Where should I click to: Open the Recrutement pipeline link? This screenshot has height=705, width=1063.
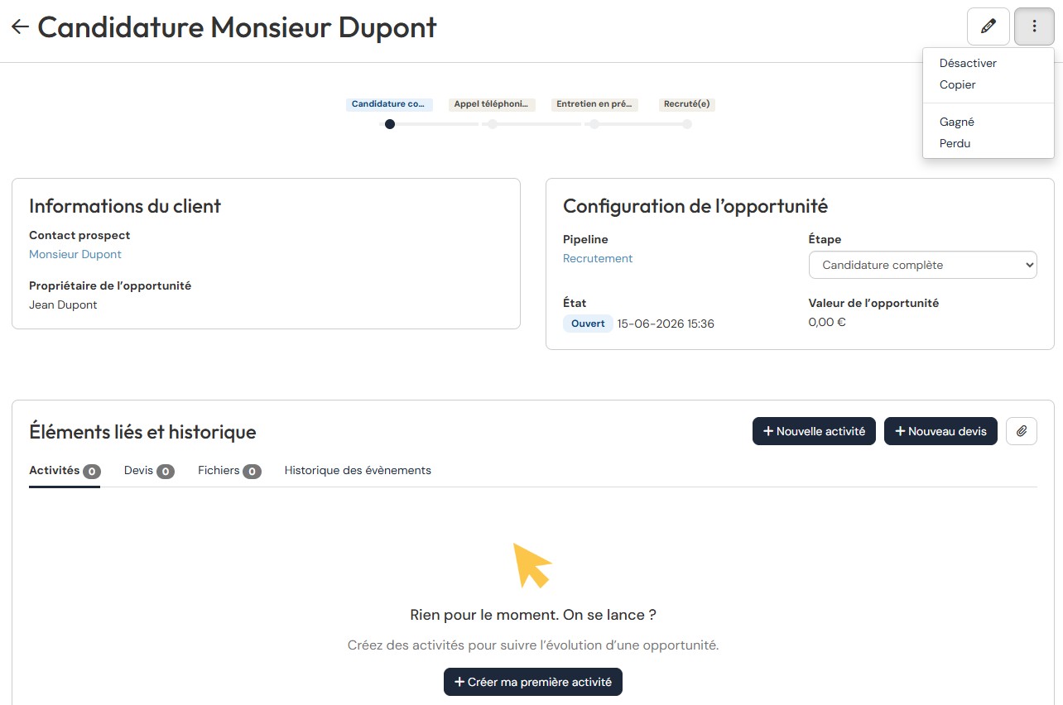coord(598,258)
